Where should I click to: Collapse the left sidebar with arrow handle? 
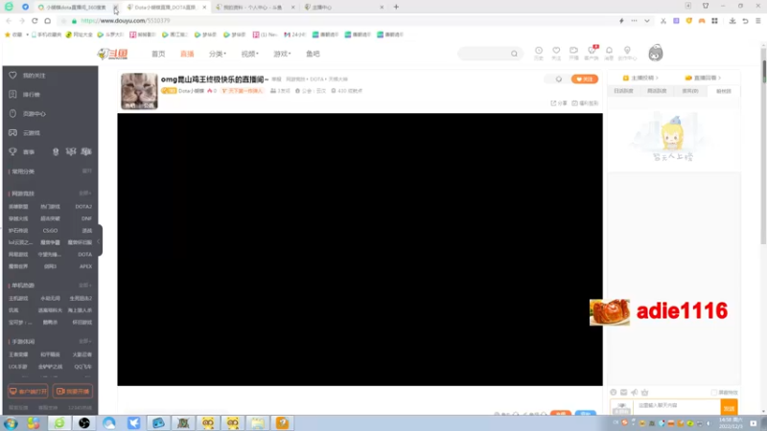click(x=99, y=241)
